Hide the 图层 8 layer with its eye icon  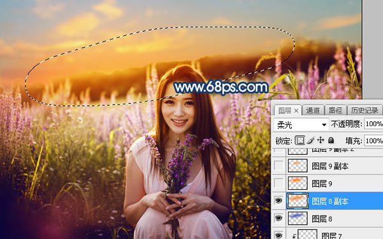click(279, 218)
